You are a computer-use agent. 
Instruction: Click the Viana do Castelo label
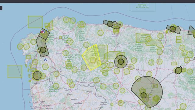click(31, 96)
